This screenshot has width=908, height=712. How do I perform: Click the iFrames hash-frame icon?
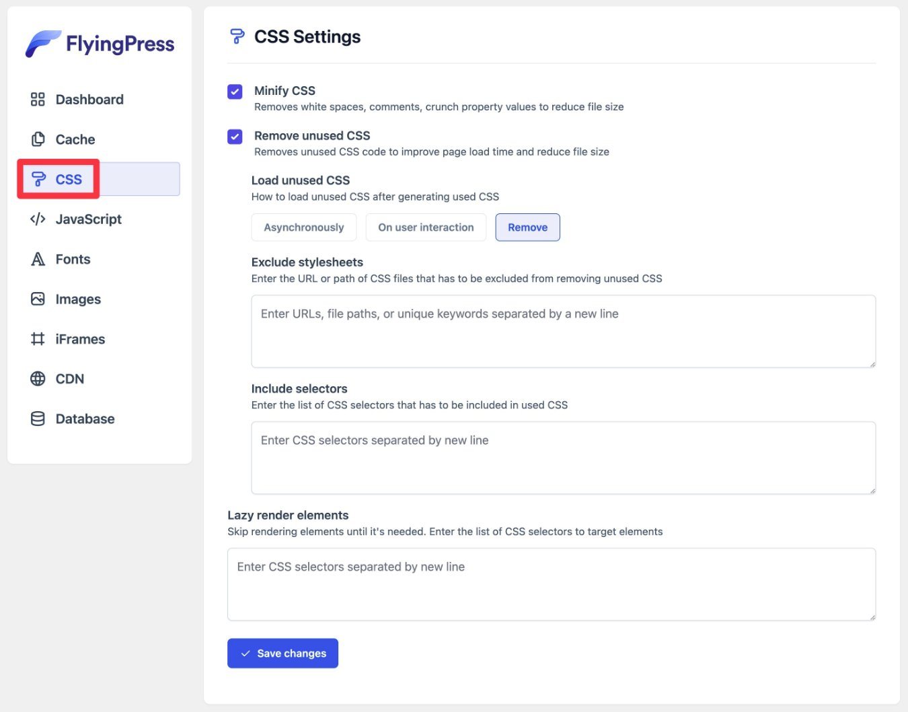[x=38, y=339]
